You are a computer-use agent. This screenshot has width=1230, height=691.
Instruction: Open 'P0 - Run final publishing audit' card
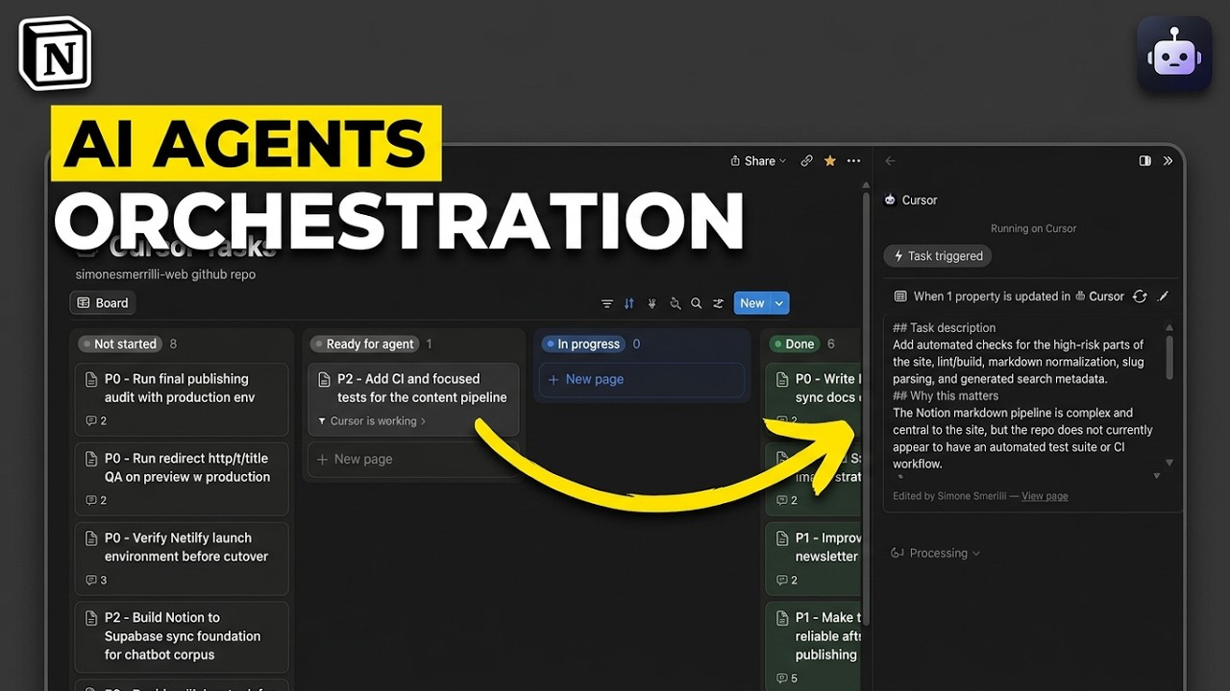point(182,399)
